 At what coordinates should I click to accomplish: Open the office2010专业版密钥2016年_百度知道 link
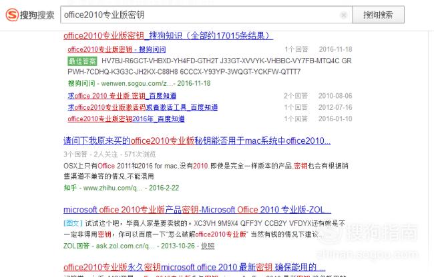126,119
